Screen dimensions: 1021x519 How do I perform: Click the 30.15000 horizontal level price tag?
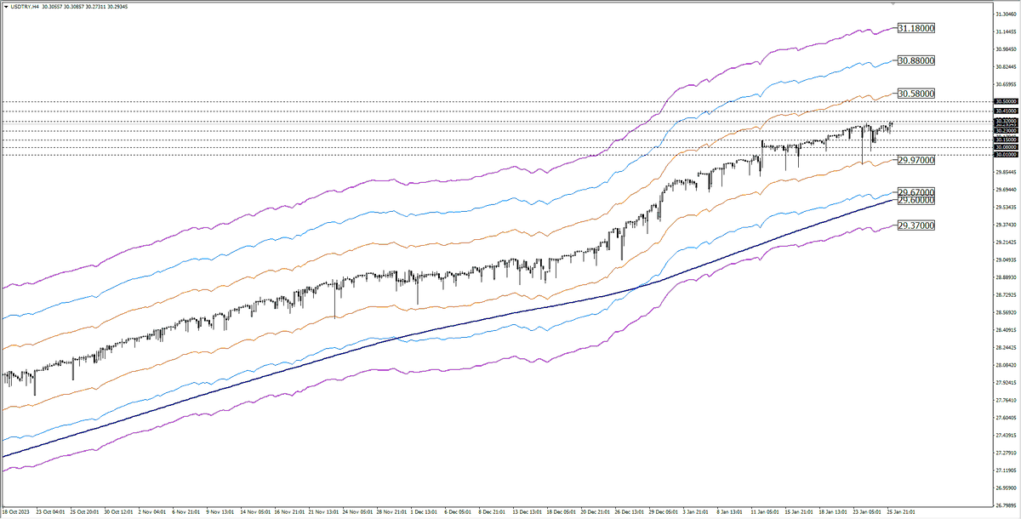tap(1007, 140)
